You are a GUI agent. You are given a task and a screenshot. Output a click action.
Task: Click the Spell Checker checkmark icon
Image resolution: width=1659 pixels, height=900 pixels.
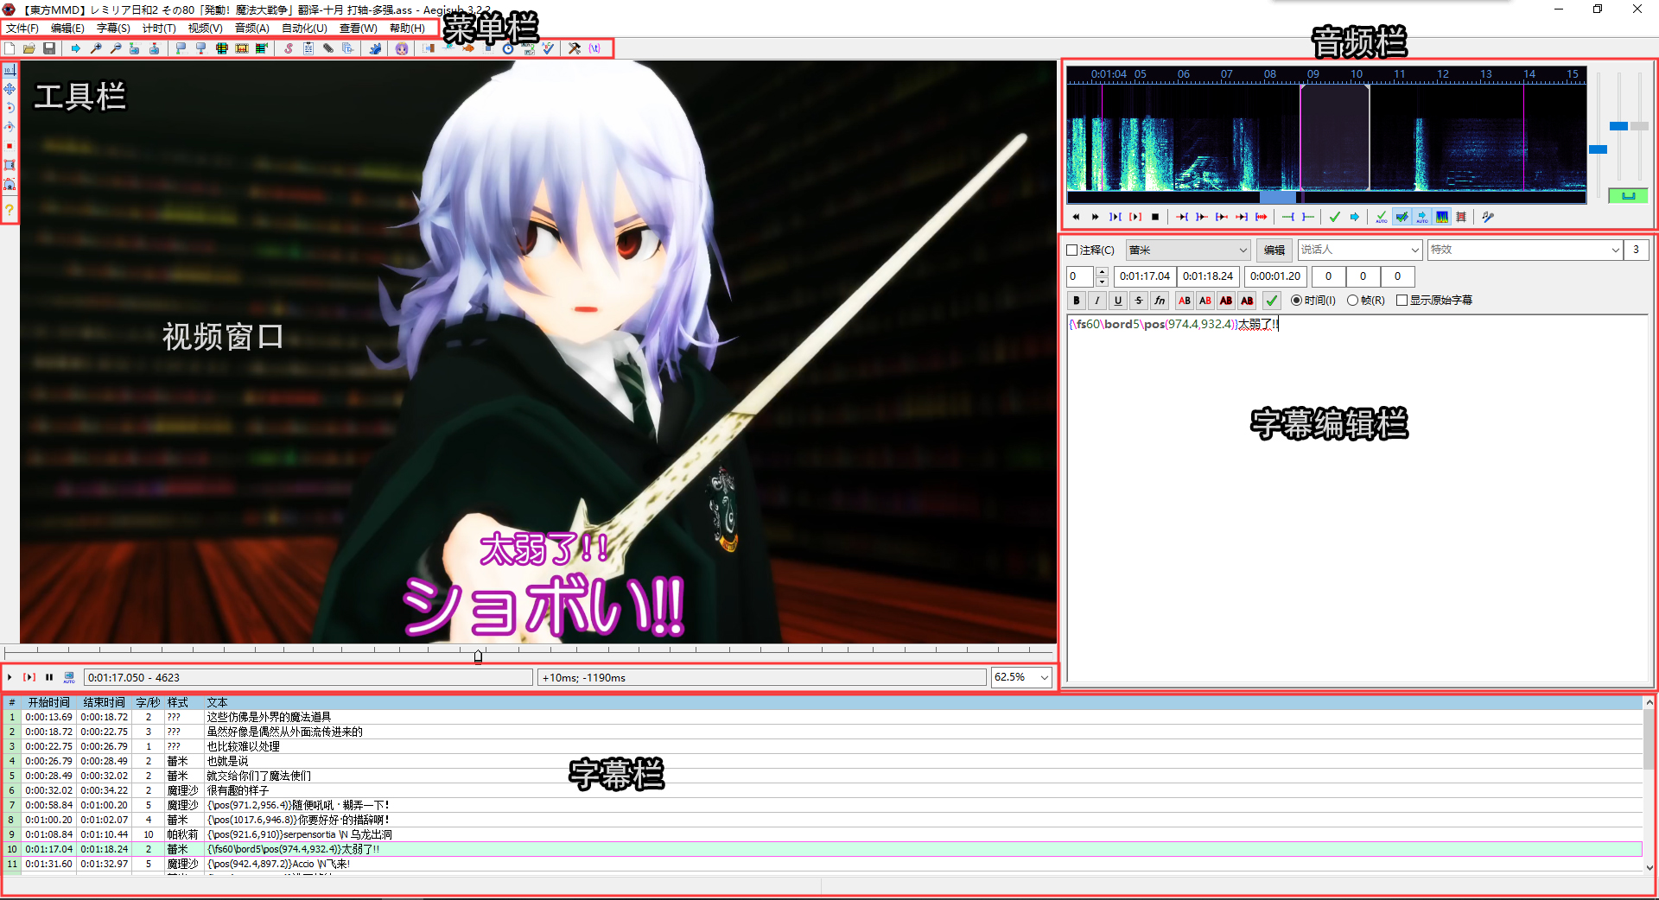click(548, 48)
